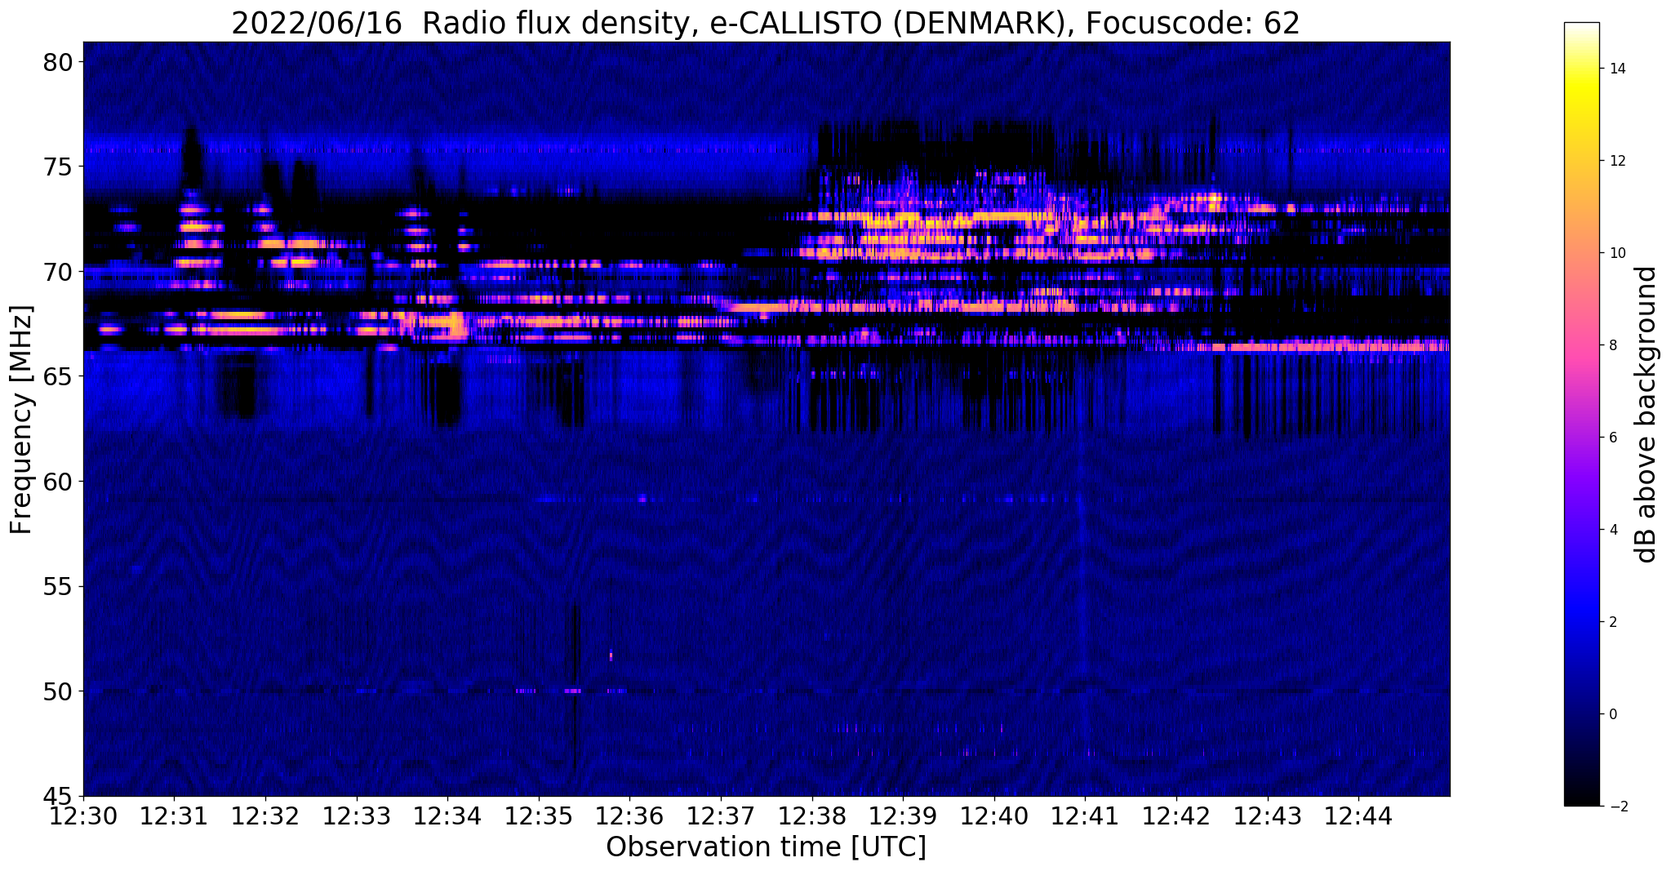The height and width of the screenshot is (871, 1671).
Task: Click the 14 value on the colorbar
Action: [x=1615, y=69]
